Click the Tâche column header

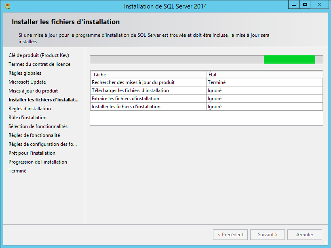[x=149, y=75]
